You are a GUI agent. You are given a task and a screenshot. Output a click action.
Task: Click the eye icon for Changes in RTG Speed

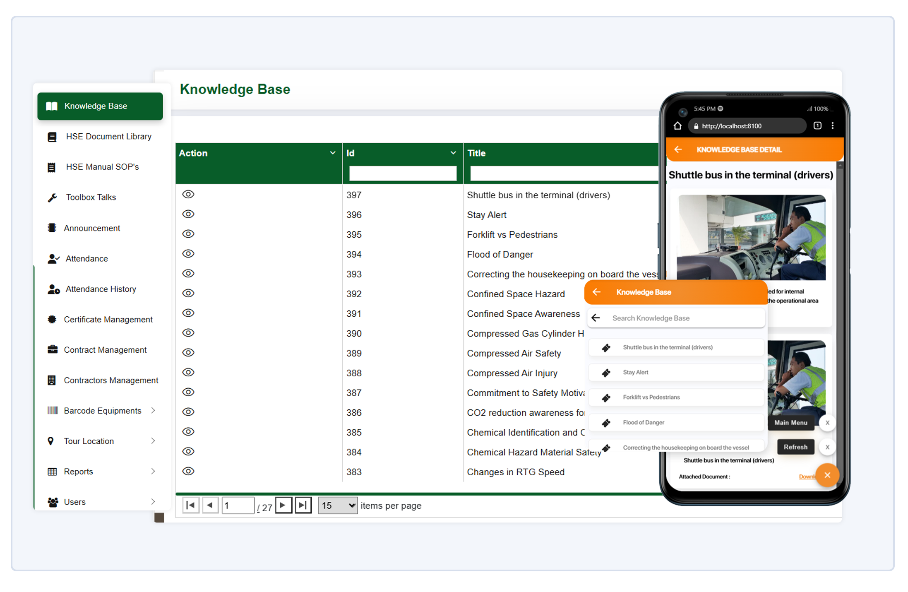point(188,471)
